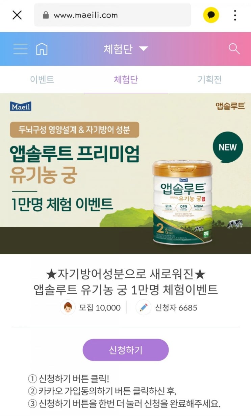The image size is (251, 416).
Task: Go to home via house icon
Action: [42, 49]
